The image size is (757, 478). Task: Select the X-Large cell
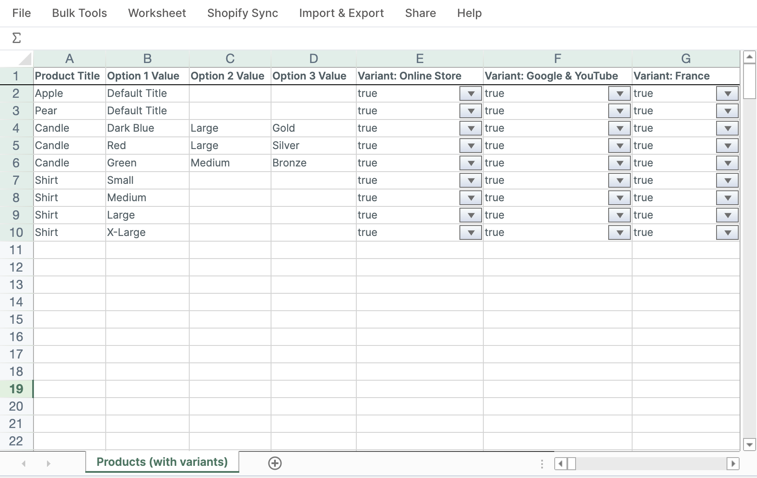pyautogui.click(x=147, y=232)
